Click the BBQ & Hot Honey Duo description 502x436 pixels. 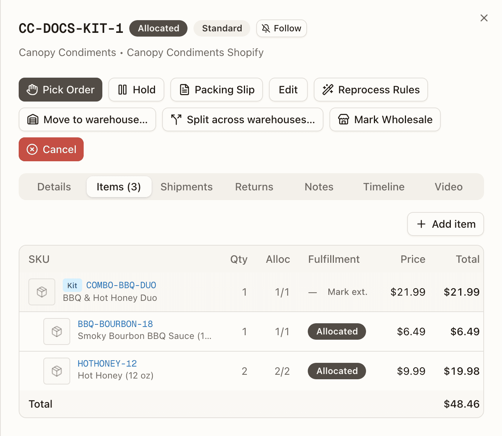point(110,298)
